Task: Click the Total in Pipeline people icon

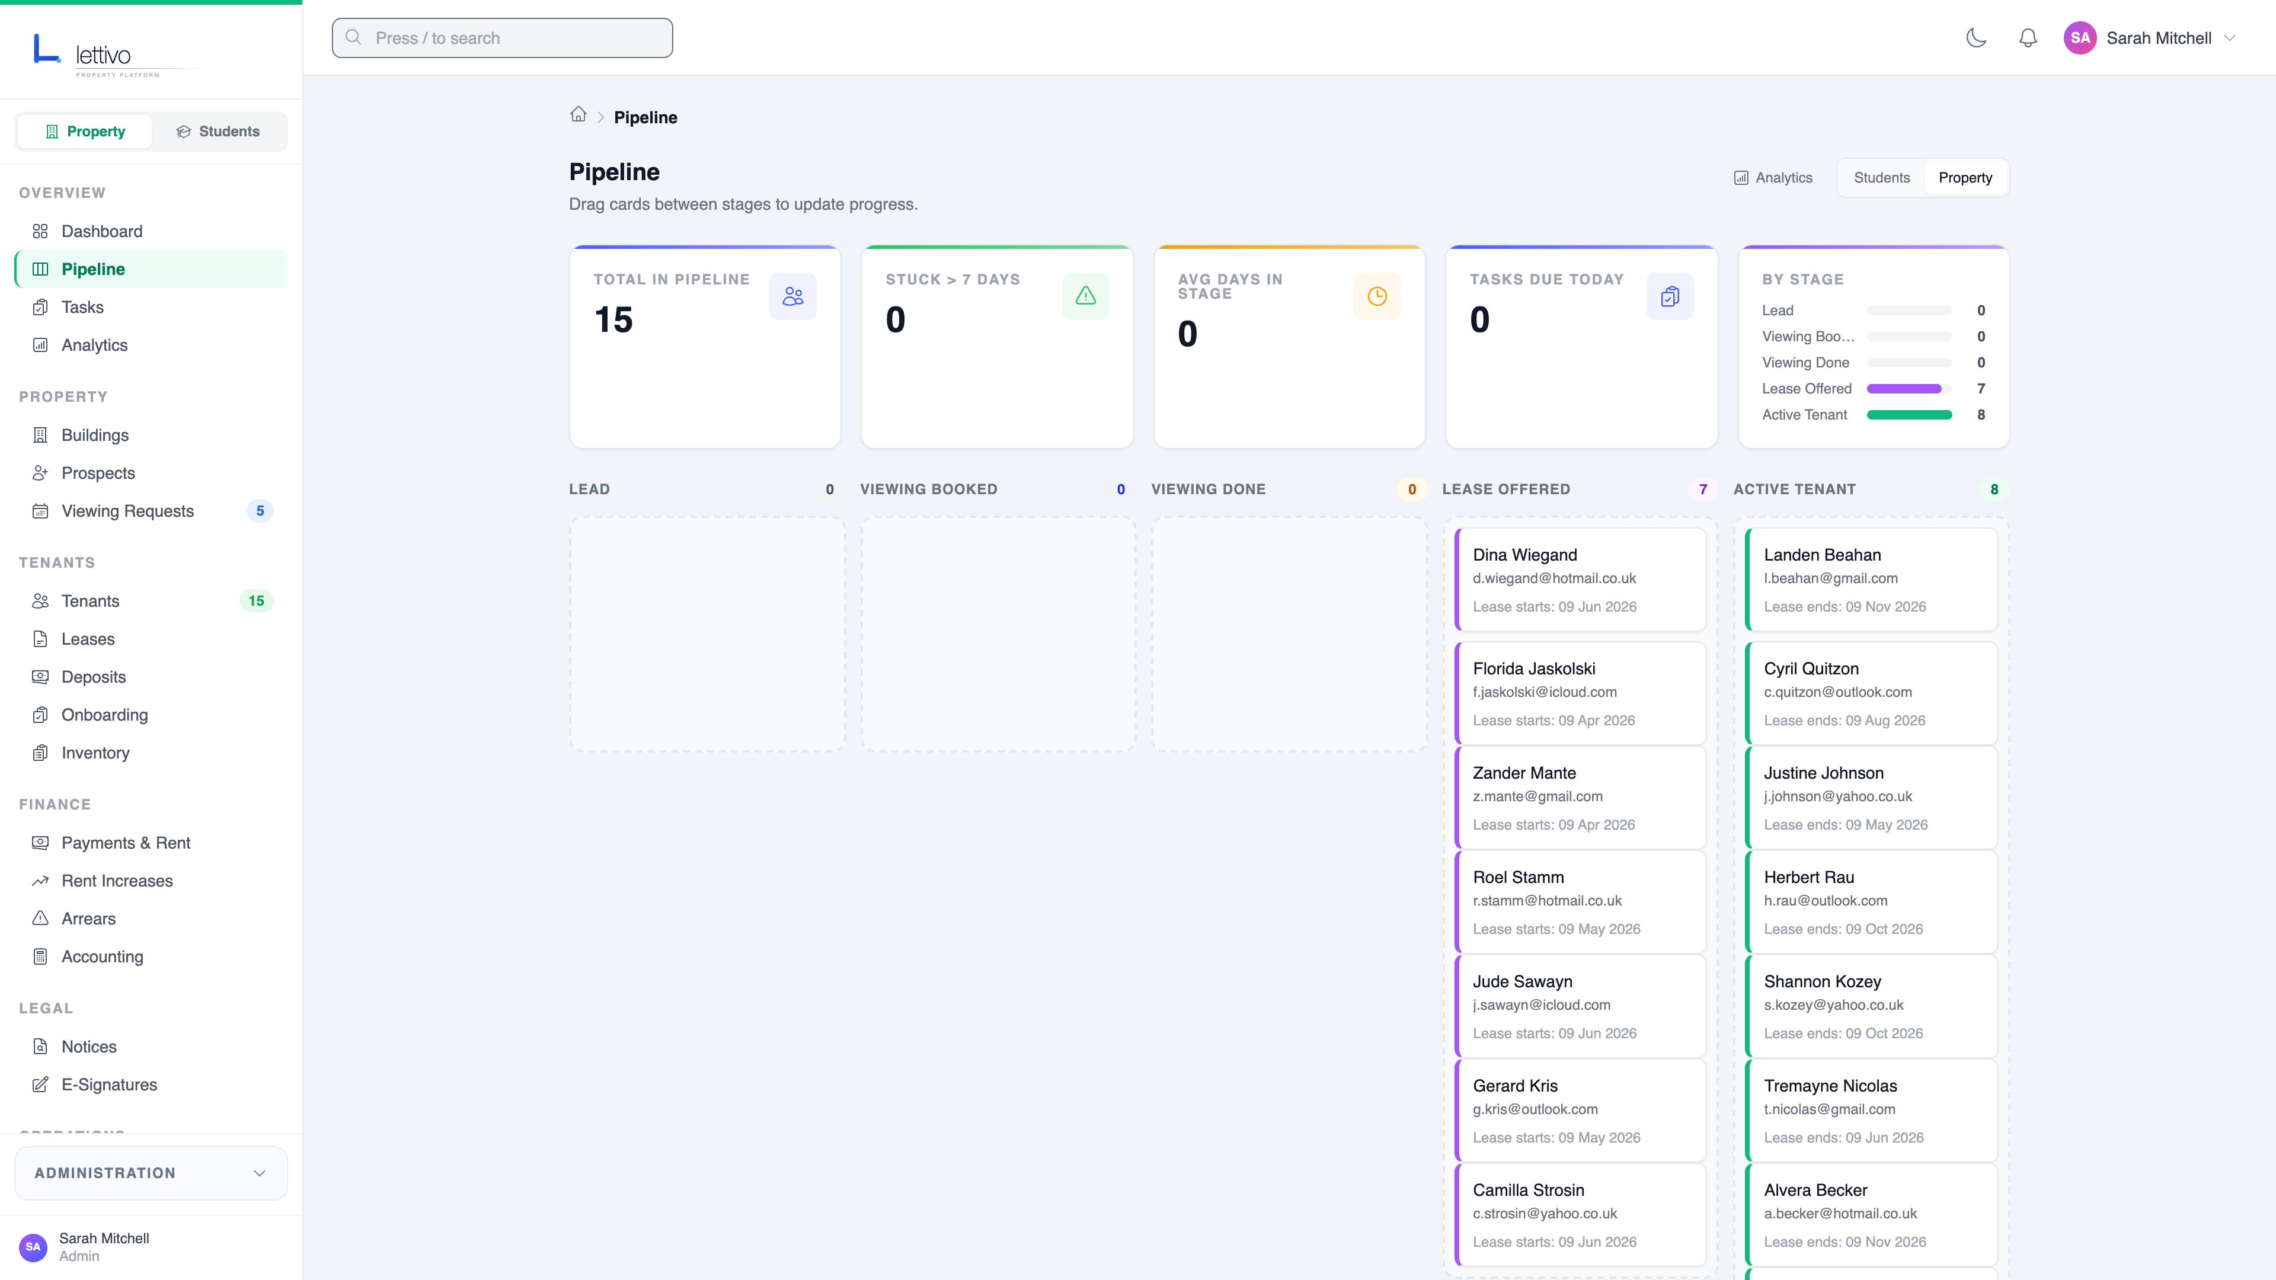Action: [792, 297]
